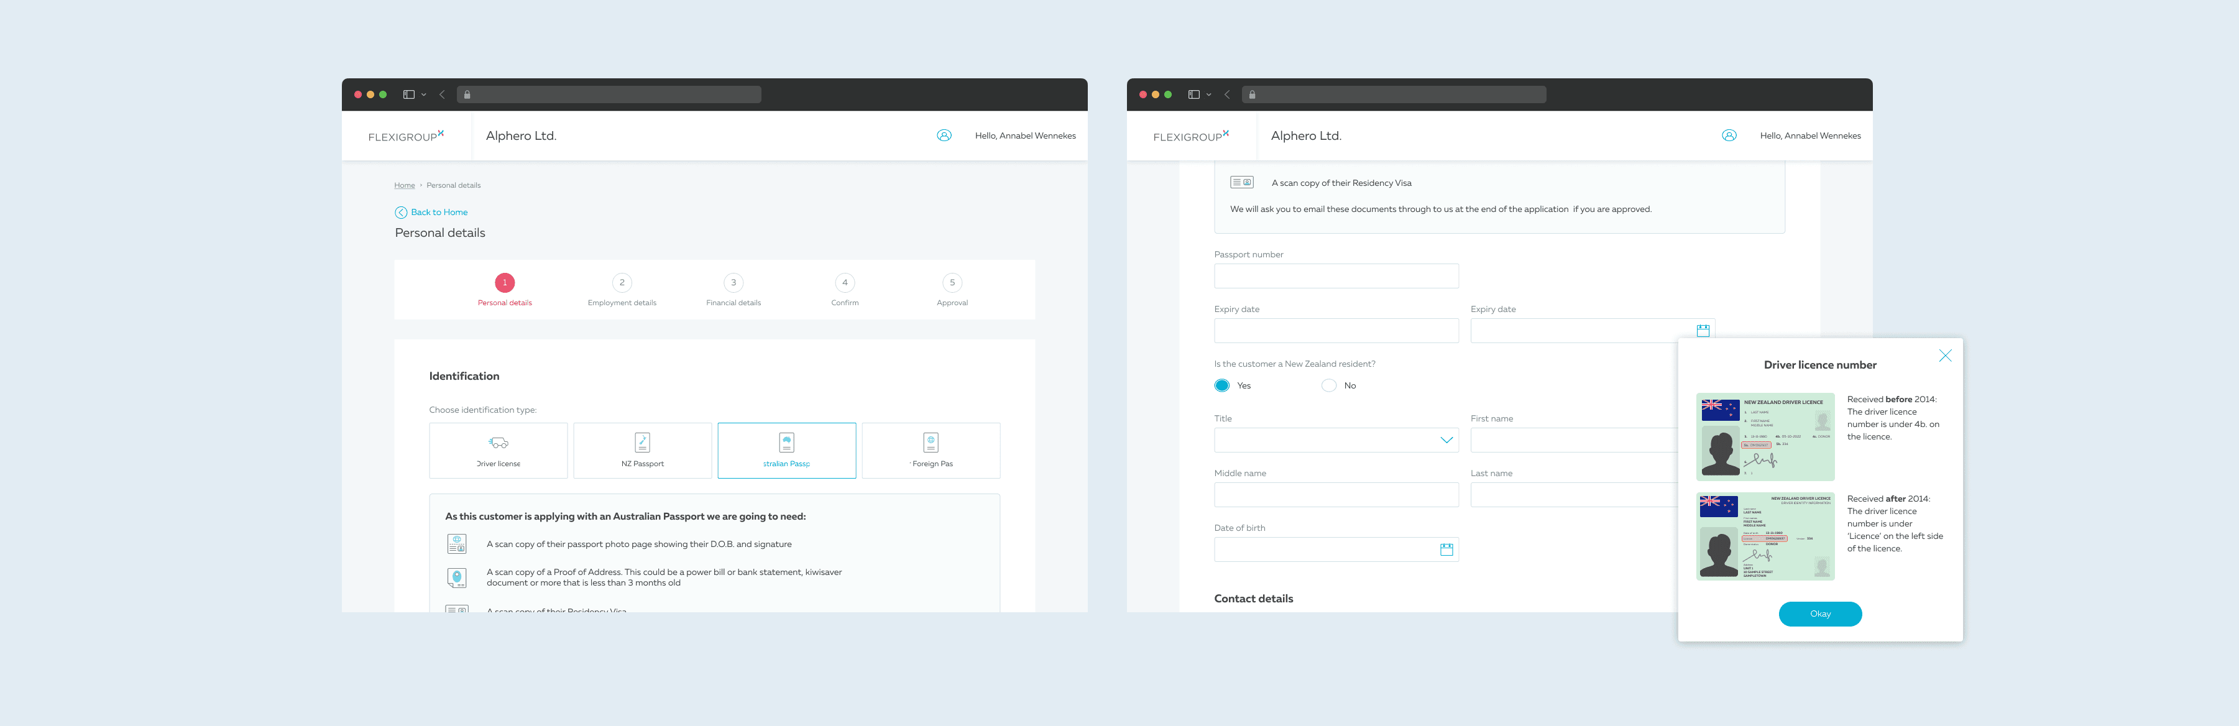Click the Middle name input field
Image resolution: width=2239 pixels, height=726 pixels.
click(x=1336, y=495)
